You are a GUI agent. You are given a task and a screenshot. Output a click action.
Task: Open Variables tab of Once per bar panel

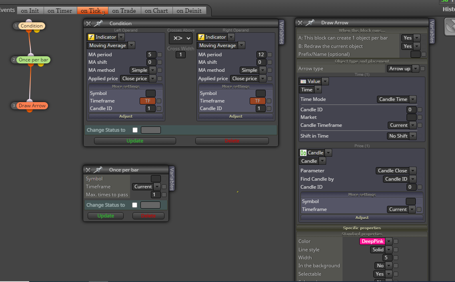[172, 179]
